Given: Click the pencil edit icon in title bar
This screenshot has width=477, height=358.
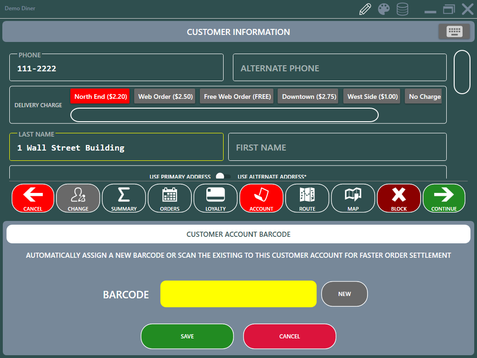Looking at the screenshot, I should (x=366, y=9).
